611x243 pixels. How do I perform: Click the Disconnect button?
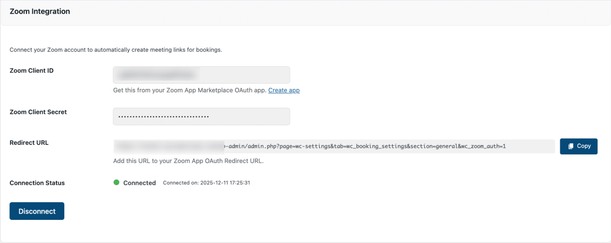pos(37,211)
